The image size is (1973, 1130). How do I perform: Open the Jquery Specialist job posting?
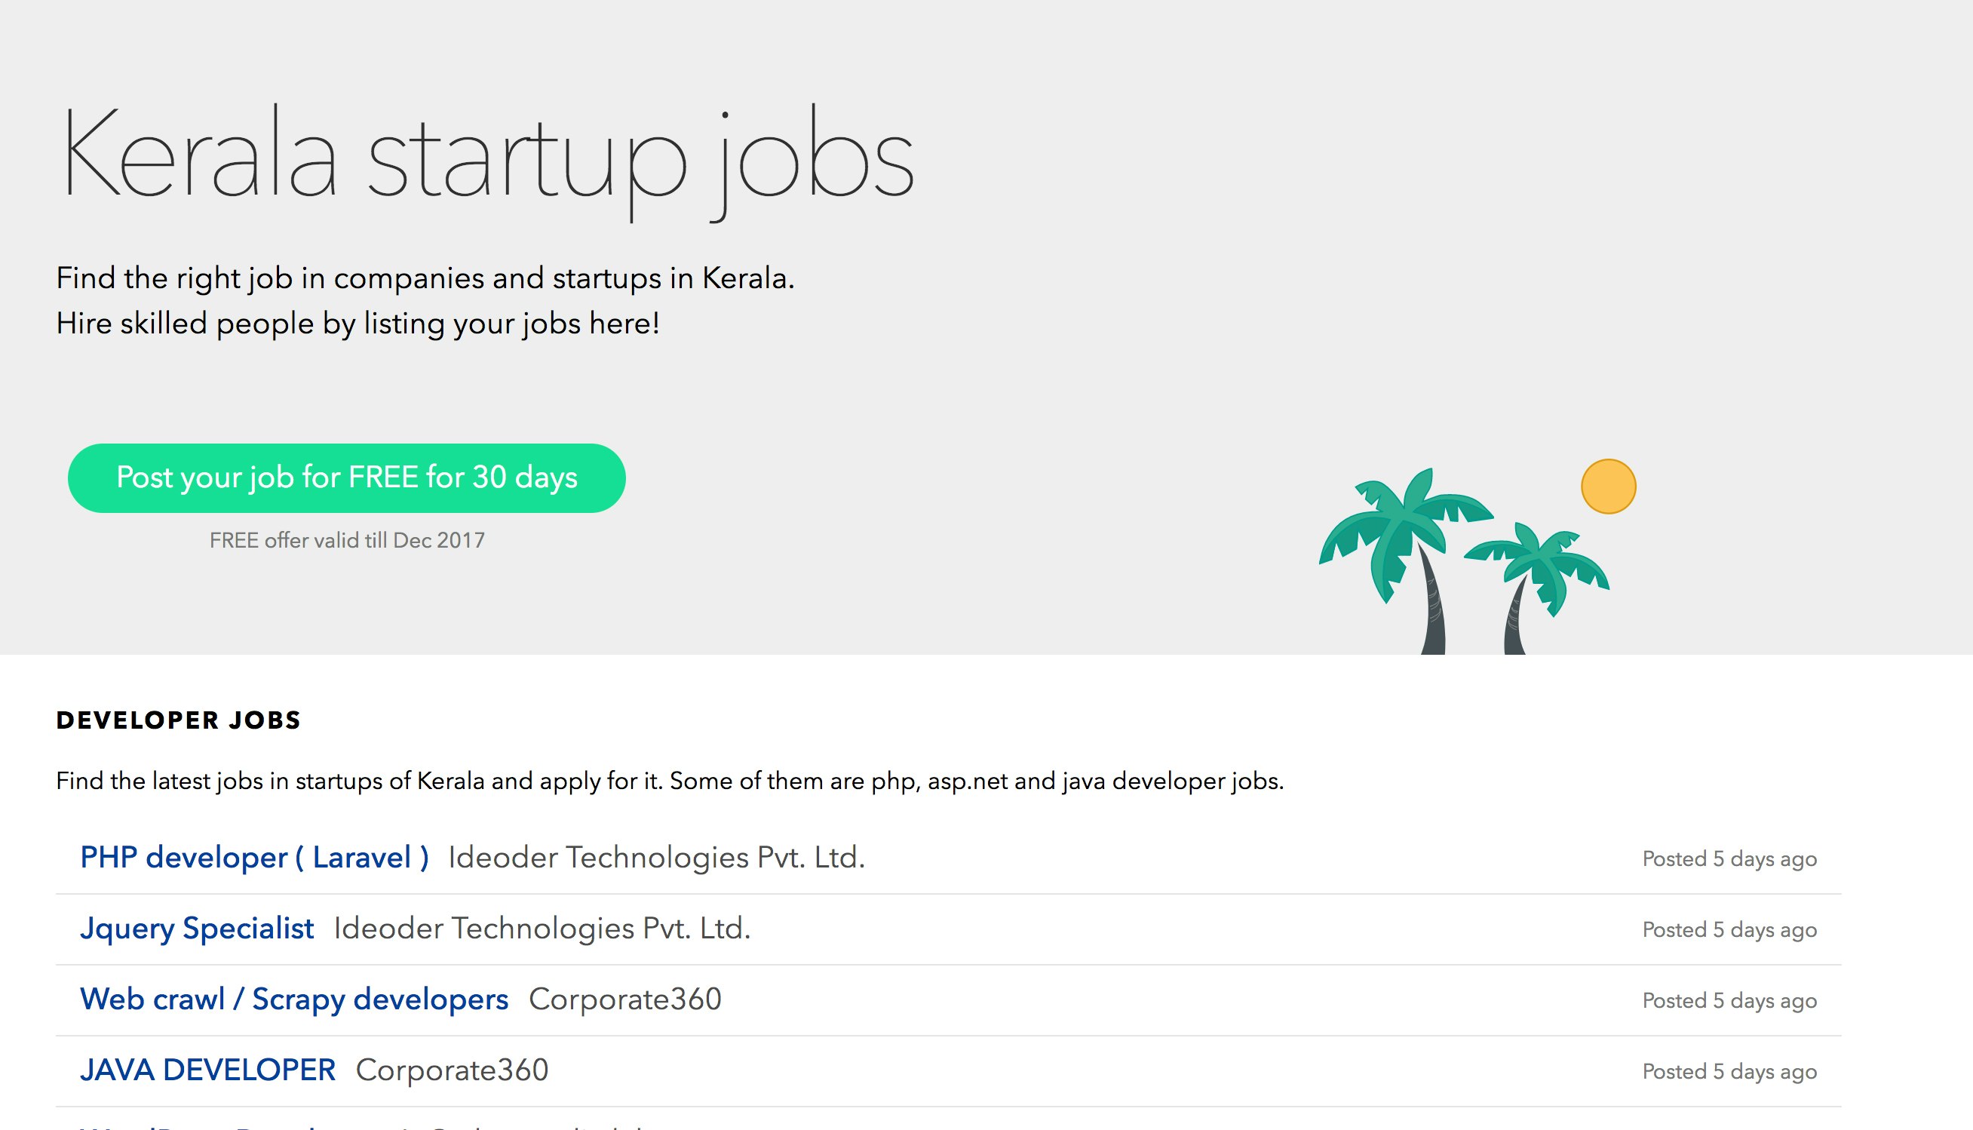pyautogui.click(x=197, y=928)
